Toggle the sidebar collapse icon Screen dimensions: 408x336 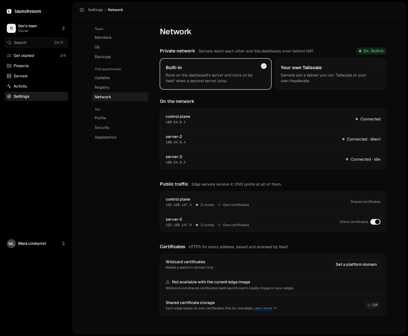pos(82,10)
